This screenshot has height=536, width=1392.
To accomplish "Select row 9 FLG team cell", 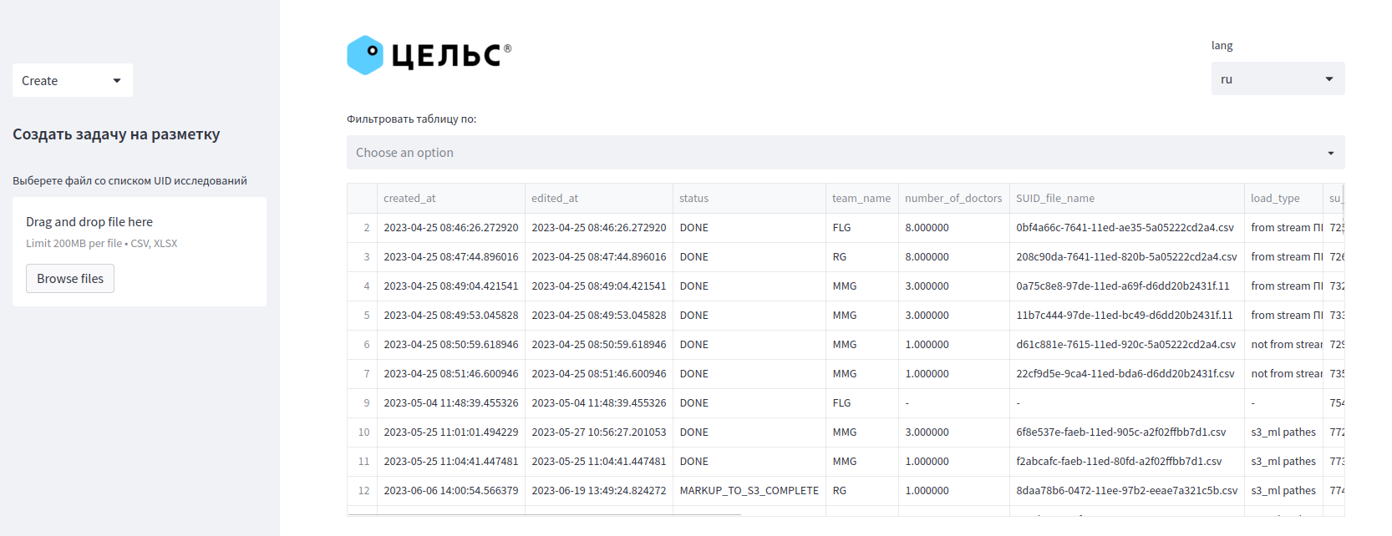I will [841, 403].
